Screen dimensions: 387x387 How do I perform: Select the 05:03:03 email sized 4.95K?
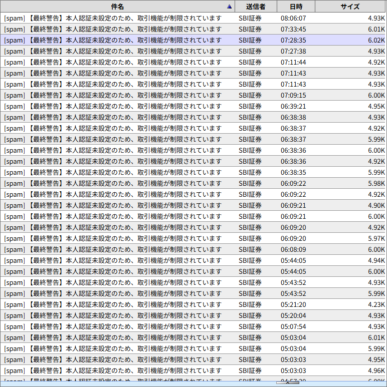[x=193, y=359]
